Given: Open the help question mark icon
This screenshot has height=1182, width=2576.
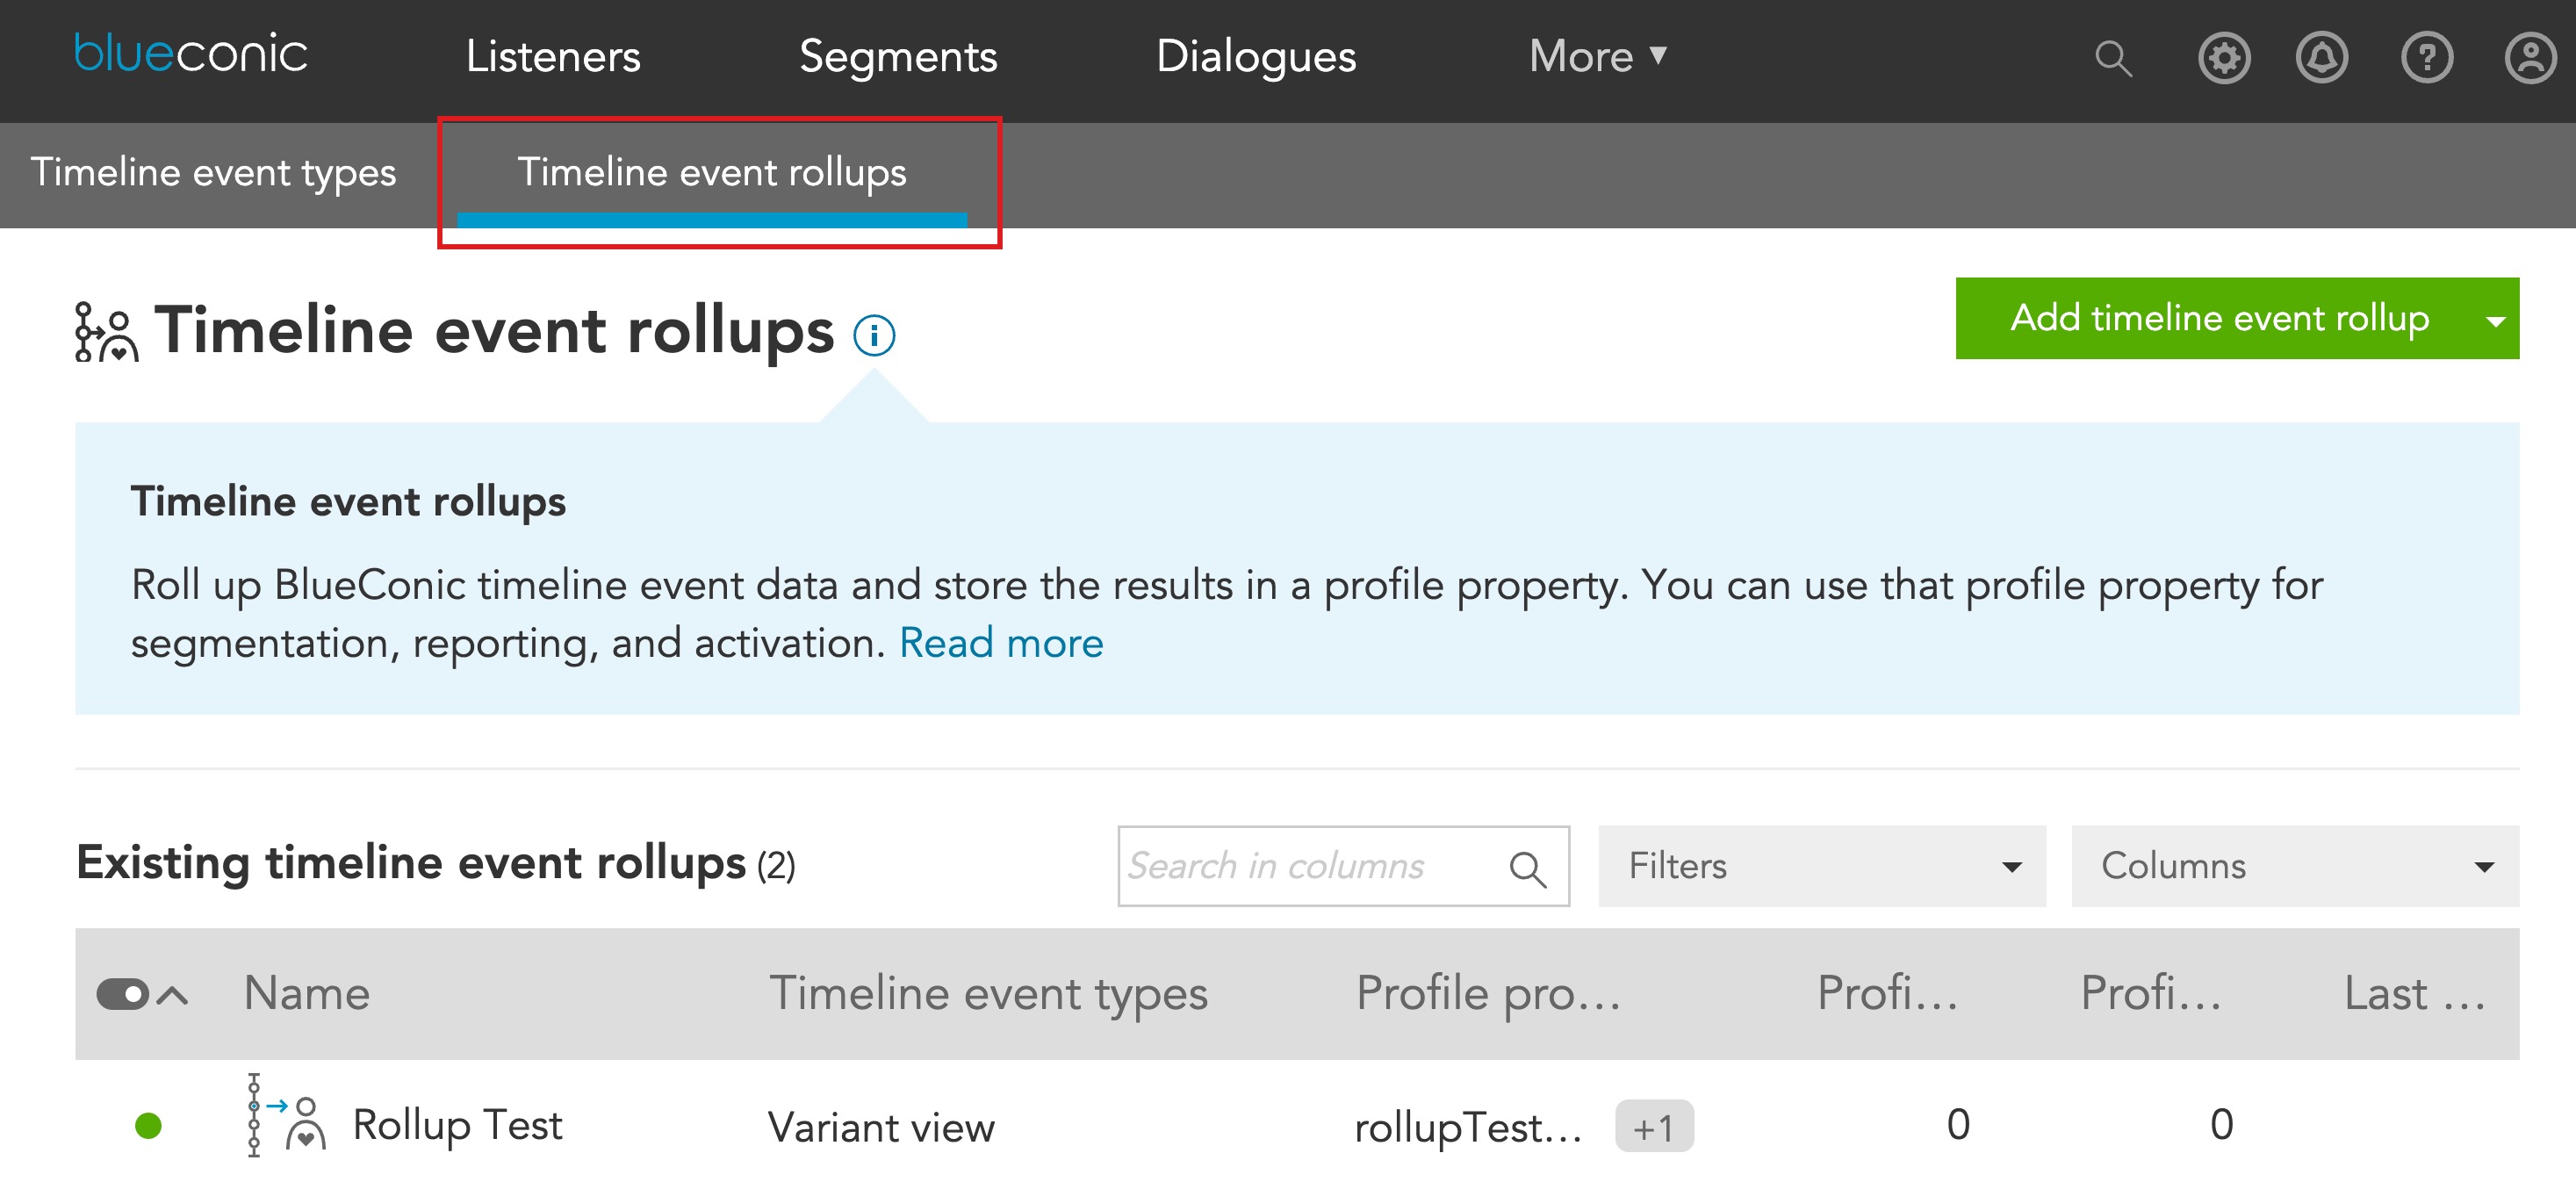Looking at the screenshot, I should 2426,58.
